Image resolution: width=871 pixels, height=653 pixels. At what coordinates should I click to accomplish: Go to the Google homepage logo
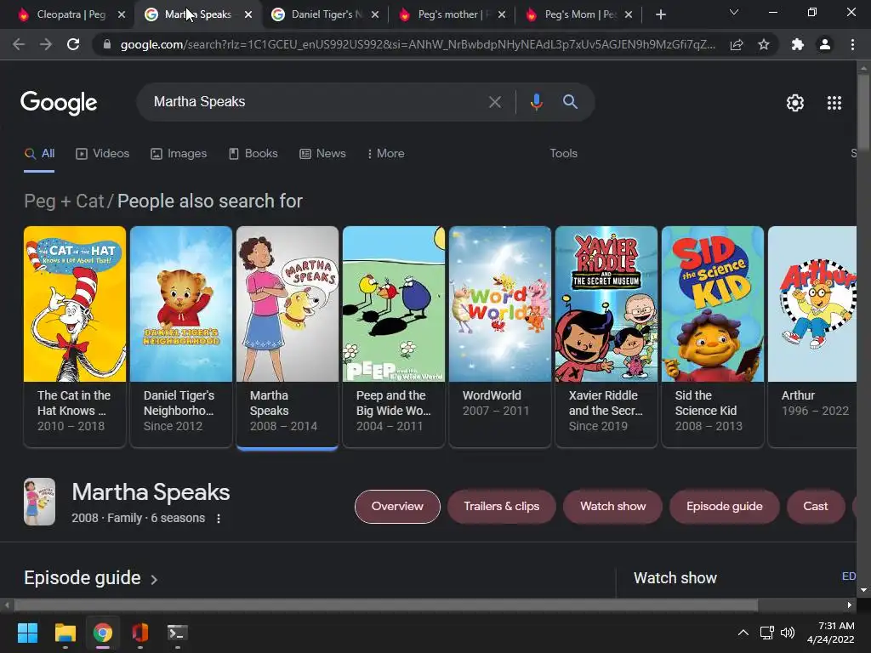(x=59, y=103)
